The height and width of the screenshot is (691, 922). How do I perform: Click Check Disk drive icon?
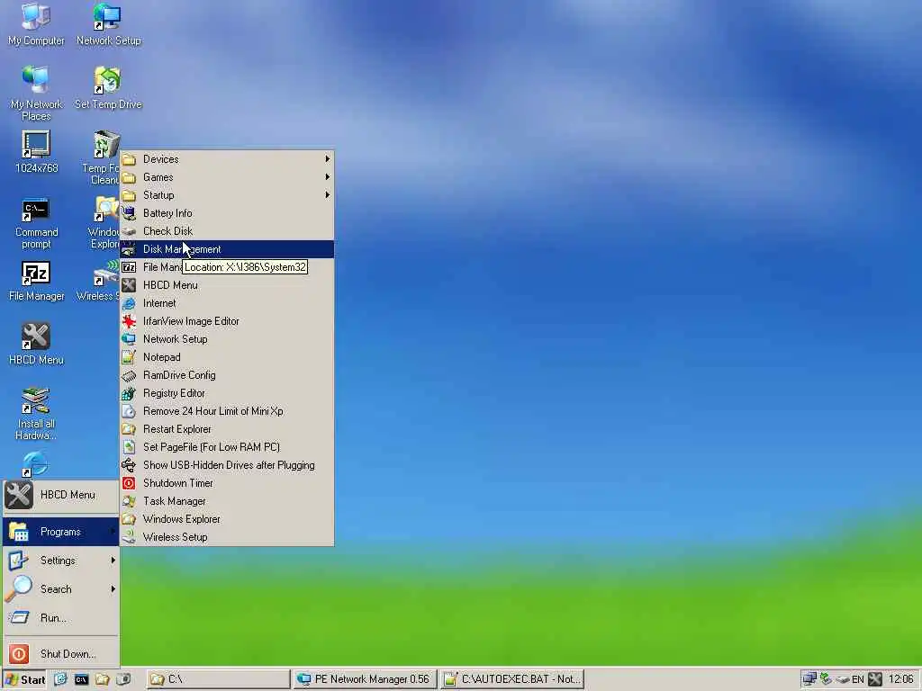click(129, 231)
